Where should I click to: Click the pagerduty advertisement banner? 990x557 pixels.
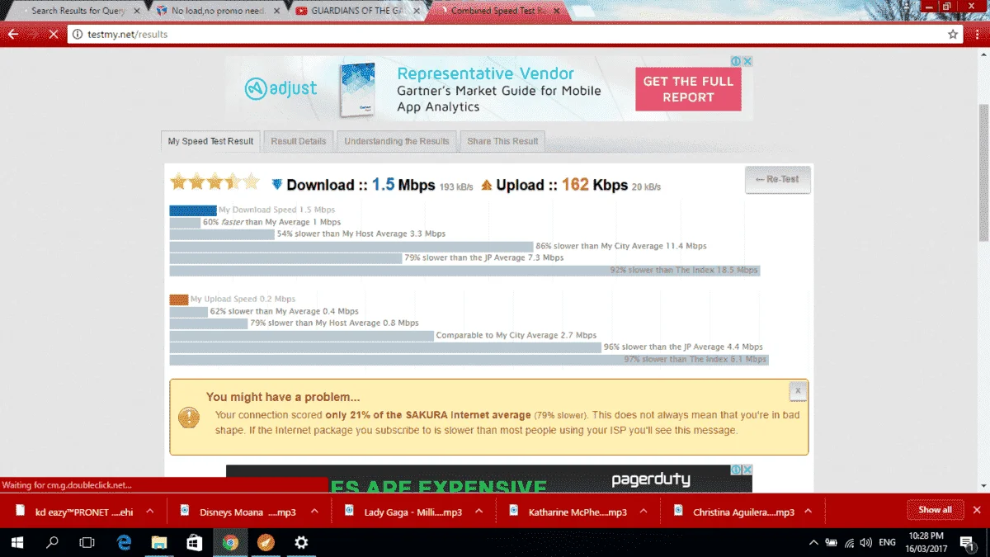(489, 479)
